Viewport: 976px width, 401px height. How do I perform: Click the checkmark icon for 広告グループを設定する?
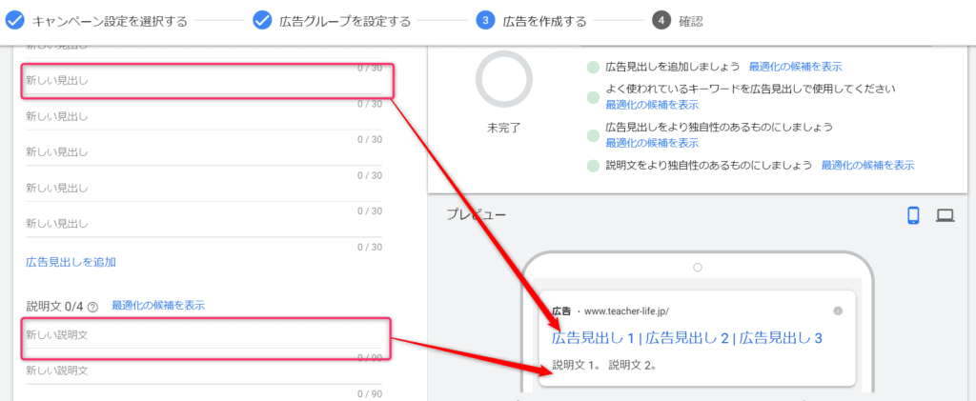pyautogui.click(x=263, y=21)
